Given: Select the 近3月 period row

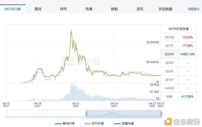Looking at the screenshot, I should click(x=178, y=63).
